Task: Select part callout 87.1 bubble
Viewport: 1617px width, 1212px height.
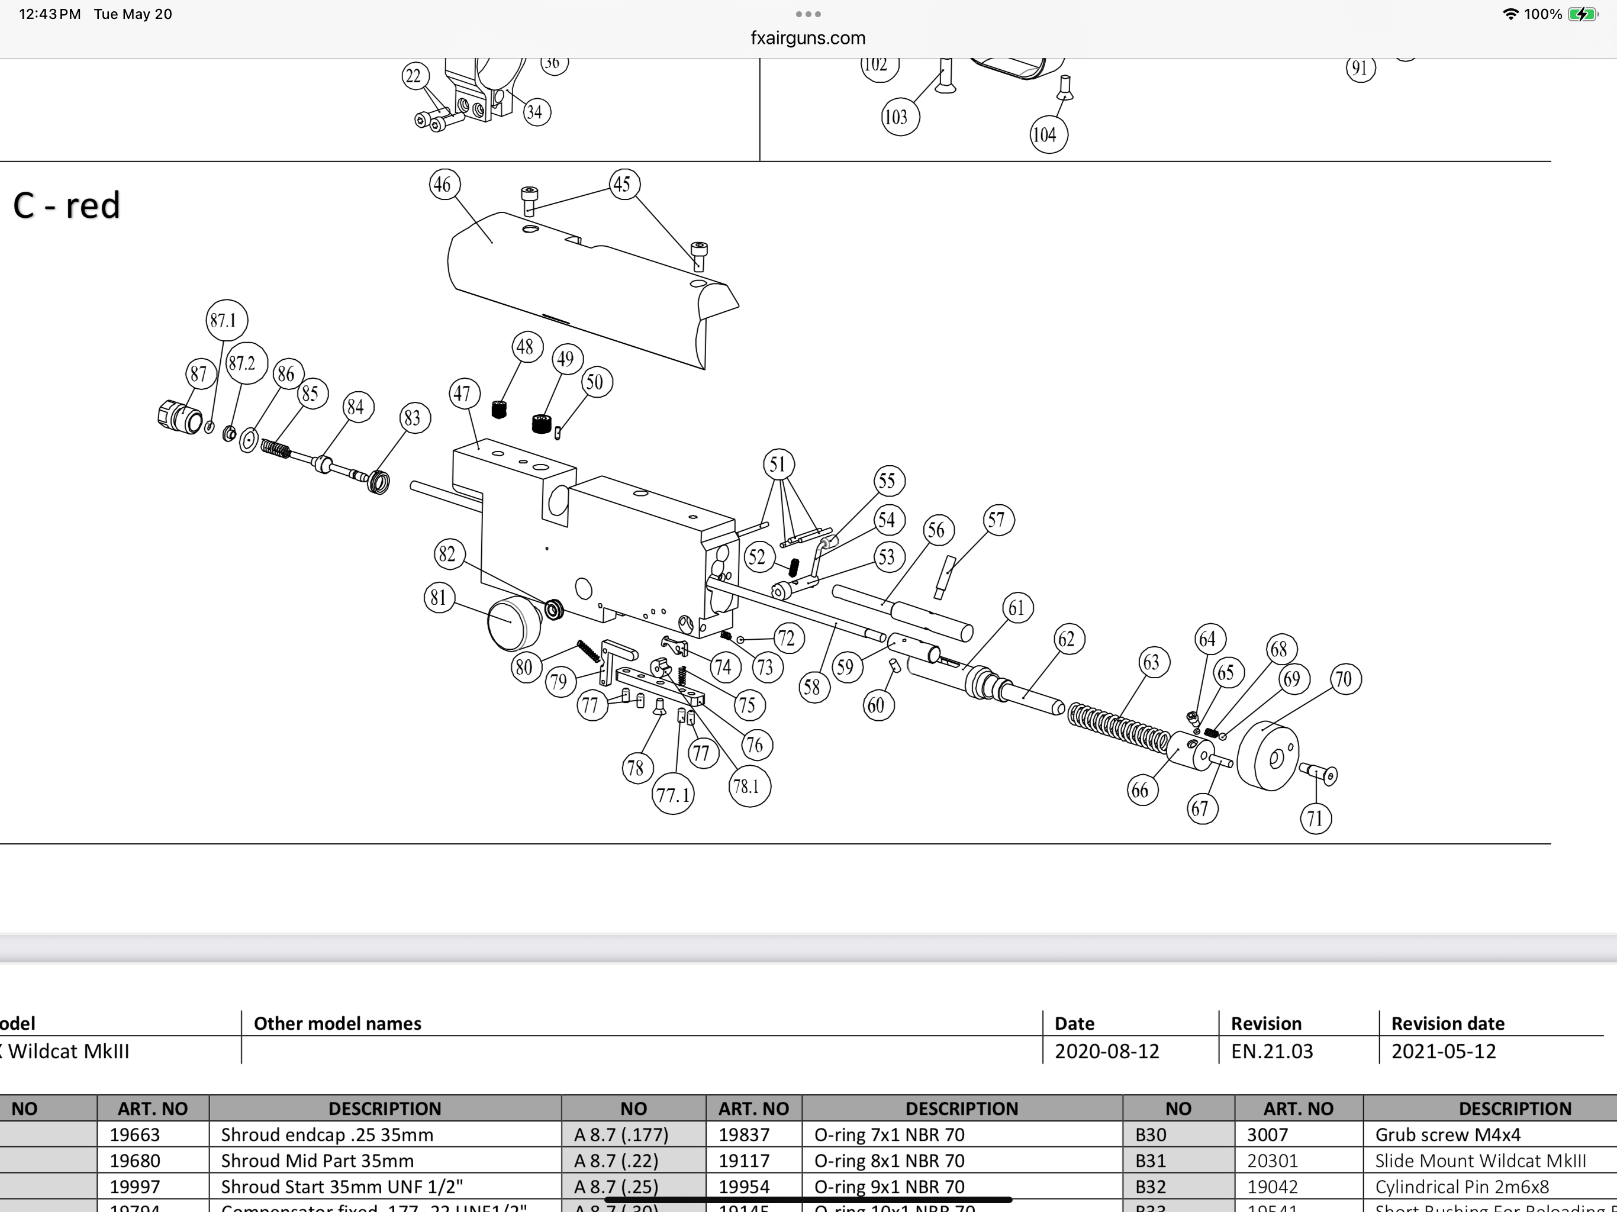Action: [x=227, y=320]
